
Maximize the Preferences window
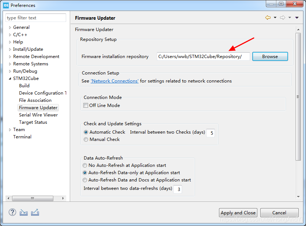281,4
